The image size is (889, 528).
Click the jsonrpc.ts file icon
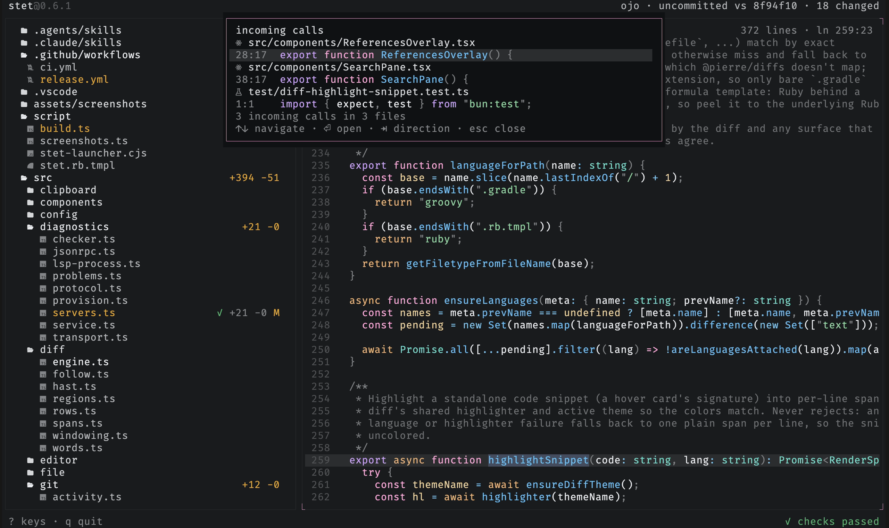coord(43,251)
